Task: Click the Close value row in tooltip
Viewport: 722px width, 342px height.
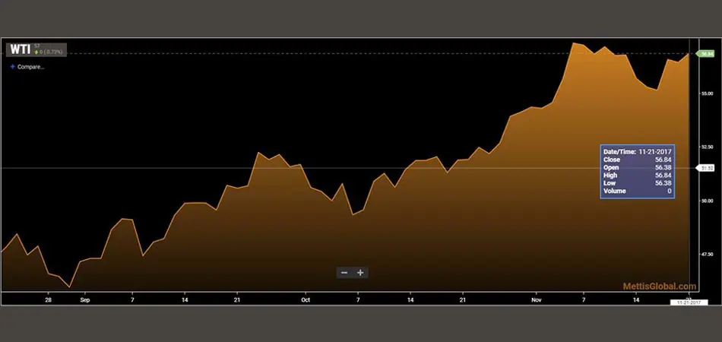Action: pyautogui.click(x=636, y=160)
